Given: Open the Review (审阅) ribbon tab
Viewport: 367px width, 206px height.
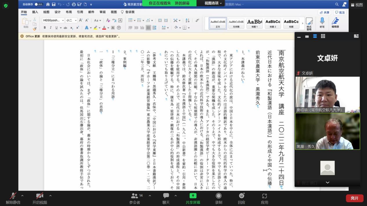Looking at the screenshot, I should click(103, 12).
